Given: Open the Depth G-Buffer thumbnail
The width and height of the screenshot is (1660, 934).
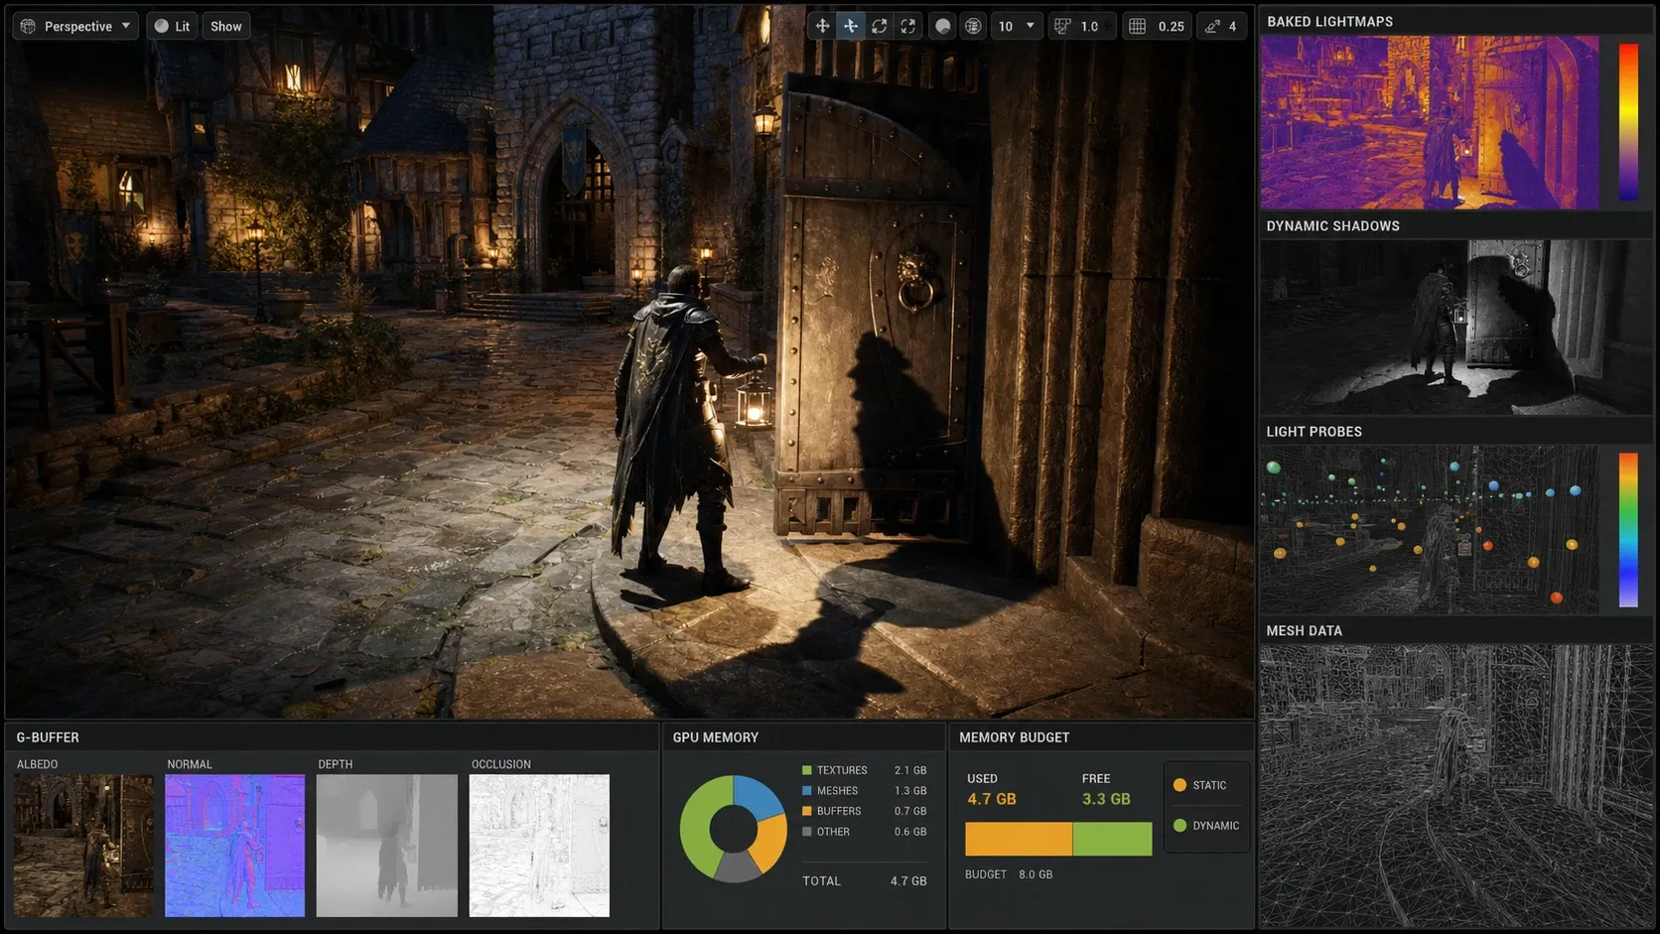Looking at the screenshot, I should [387, 846].
